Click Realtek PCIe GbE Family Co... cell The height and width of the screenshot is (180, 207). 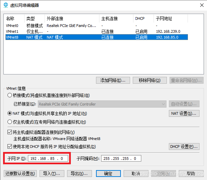(71, 26)
